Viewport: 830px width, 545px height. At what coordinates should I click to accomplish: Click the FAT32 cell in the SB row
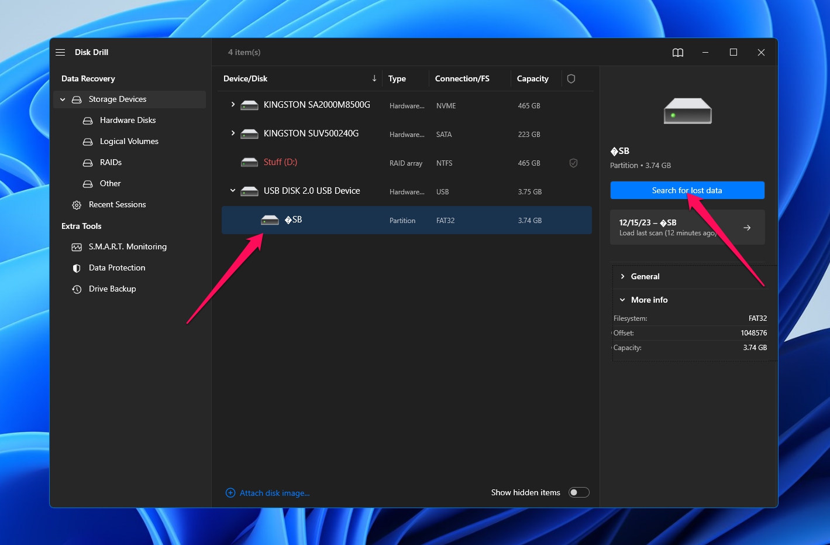445,221
